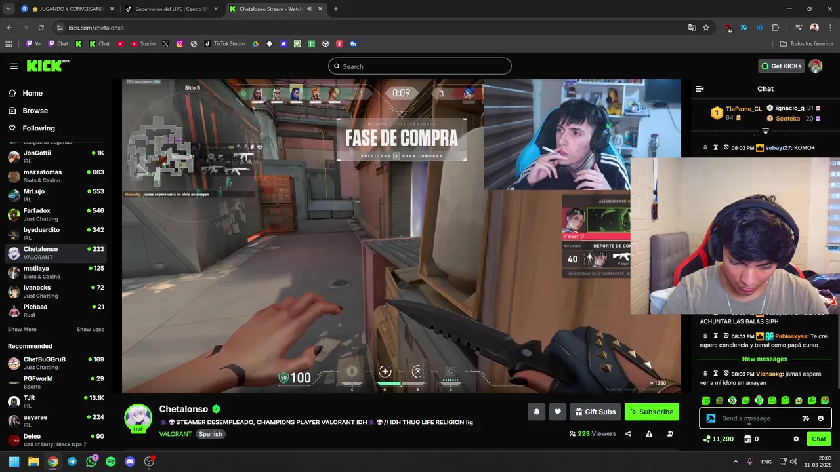
Task: Open the Kick hamburger sidebar menu
Action: click(14, 66)
